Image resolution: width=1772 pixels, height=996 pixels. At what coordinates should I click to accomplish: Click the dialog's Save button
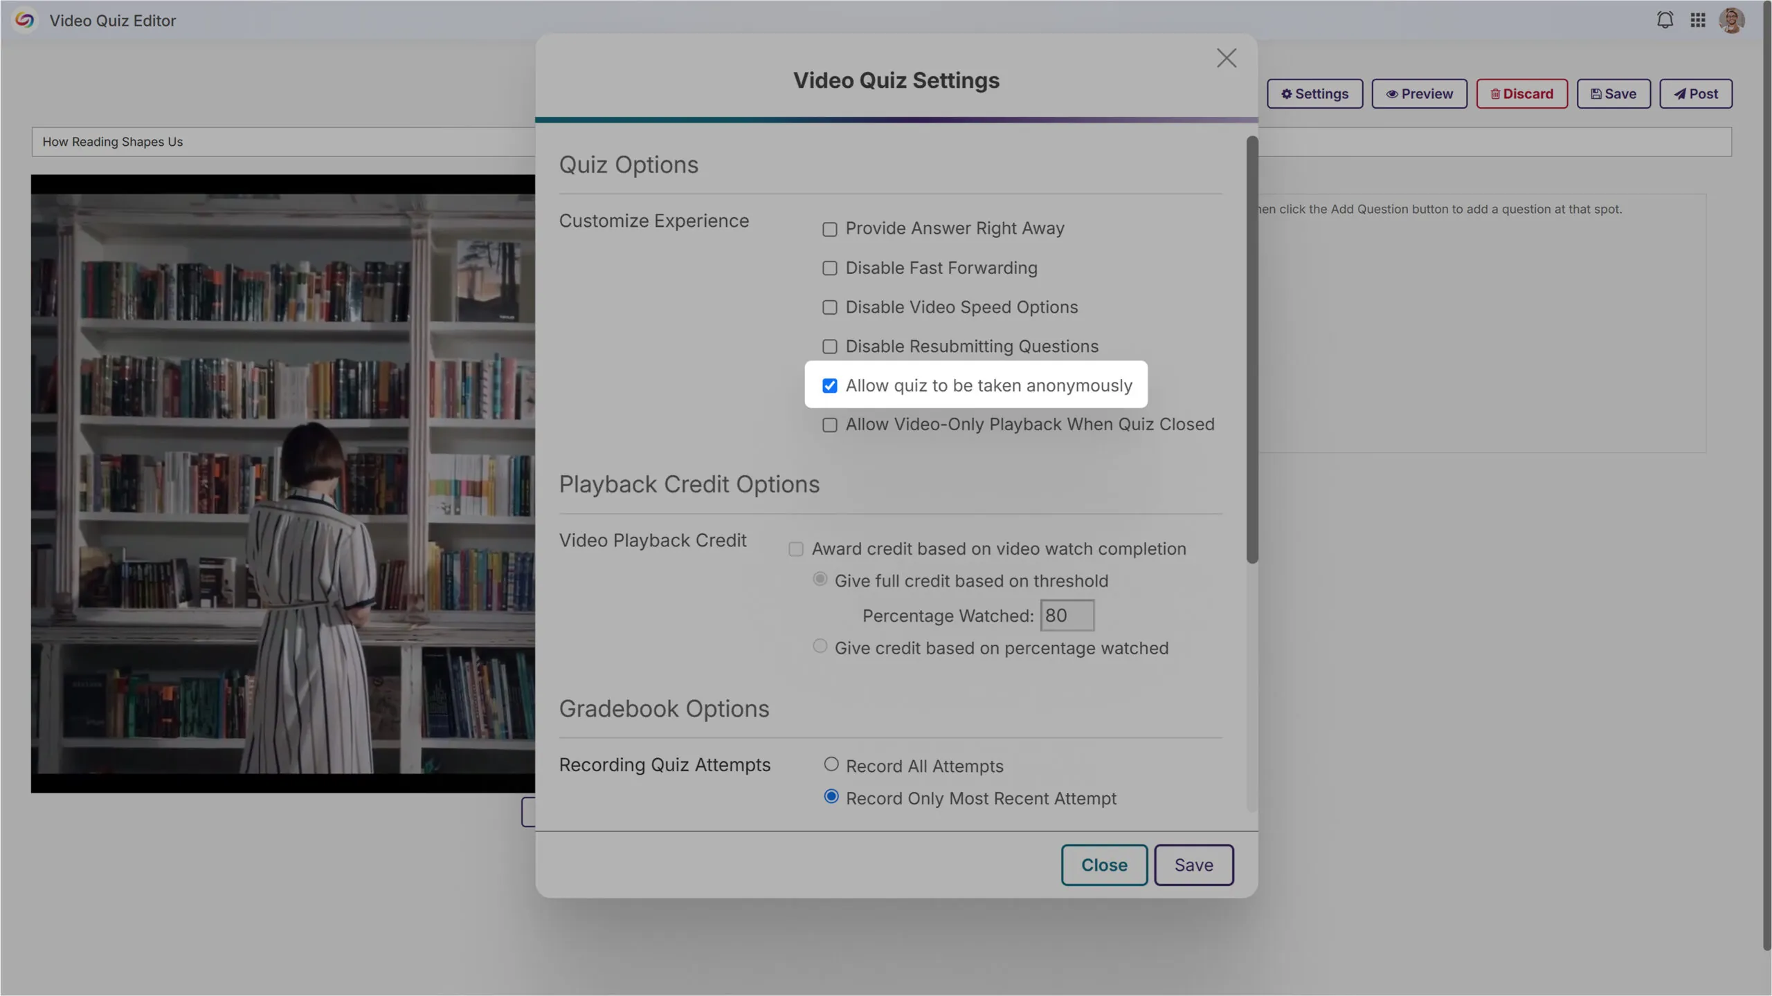pyautogui.click(x=1193, y=865)
